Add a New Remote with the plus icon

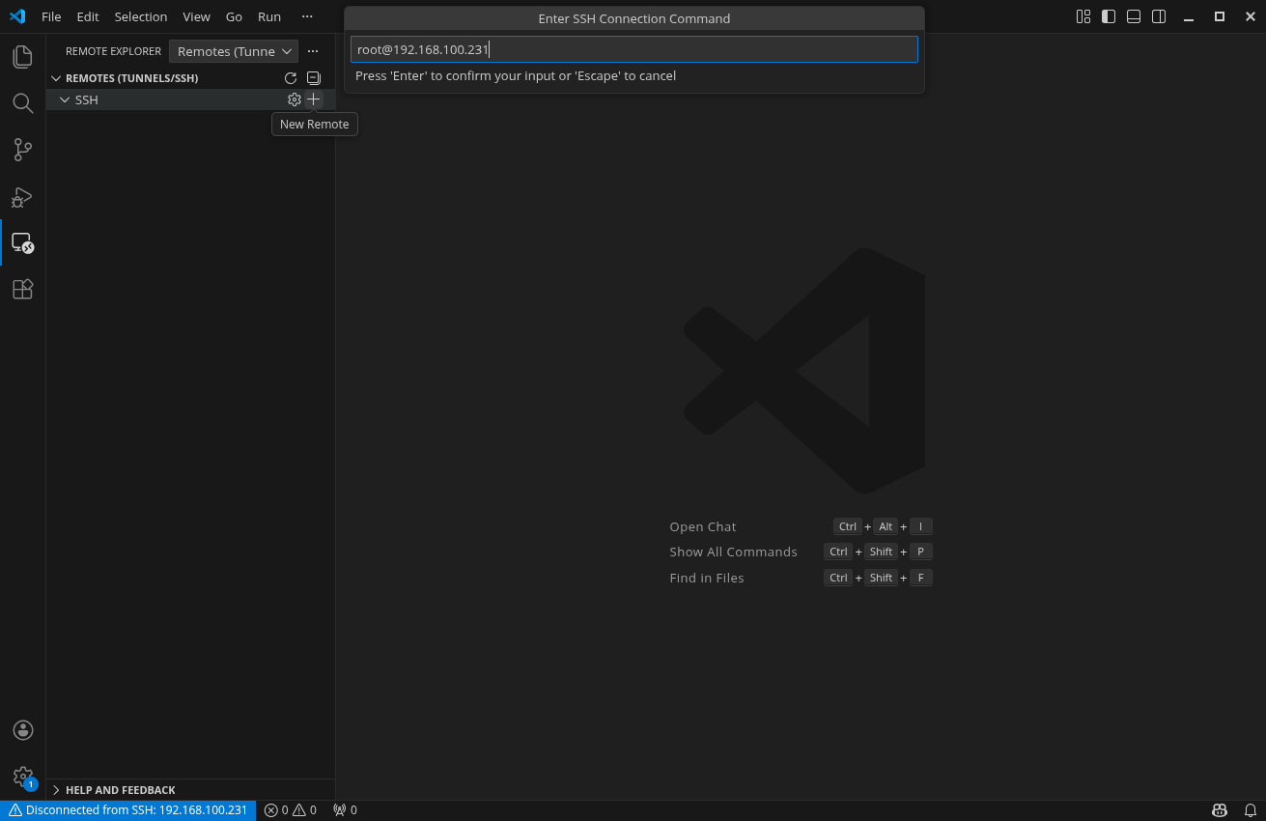point(313,99)
